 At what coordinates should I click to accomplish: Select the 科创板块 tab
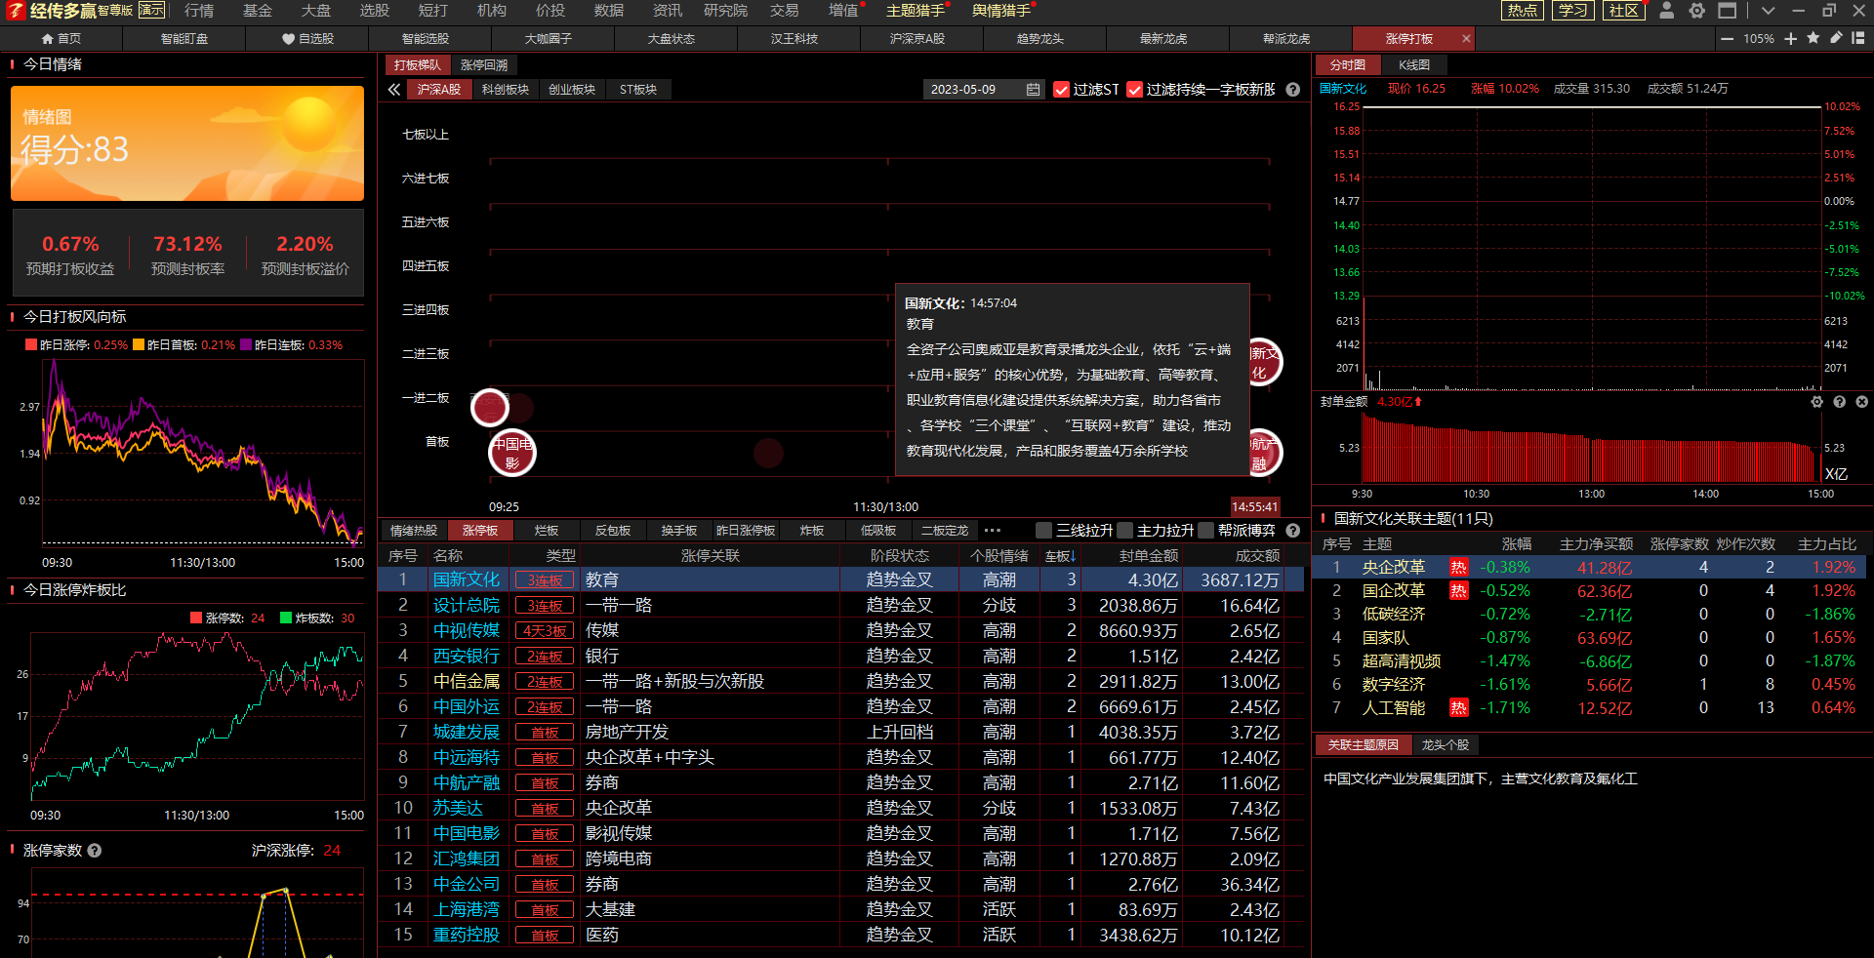pyautogui.click(x=506, y=90)
